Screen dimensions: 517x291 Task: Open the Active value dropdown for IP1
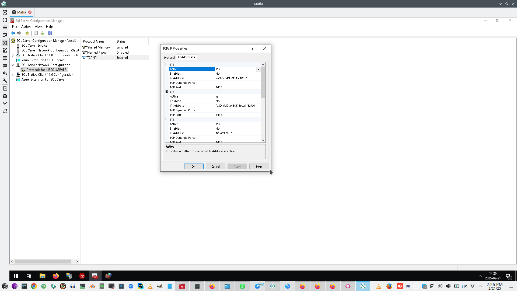pyautogui.click(x=258, y=69)
